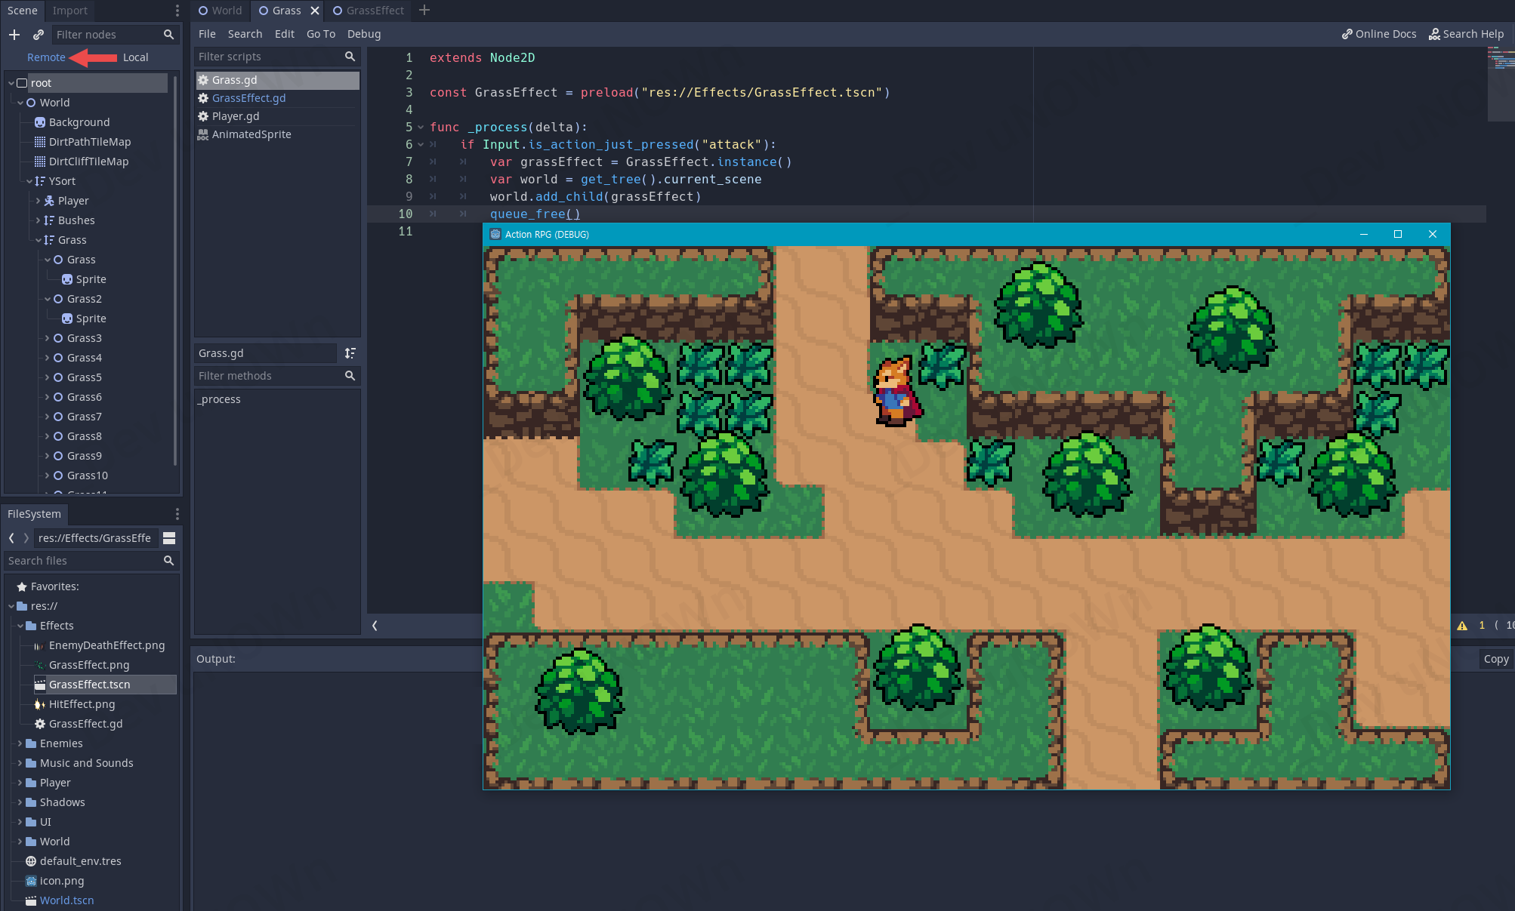Viewport: 1515px width, 911px height.
Task: Add a new scene tab with plus
Action: (424, 11)
